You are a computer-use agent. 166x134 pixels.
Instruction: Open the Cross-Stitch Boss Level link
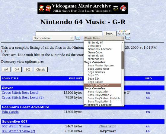pos(20,93)
